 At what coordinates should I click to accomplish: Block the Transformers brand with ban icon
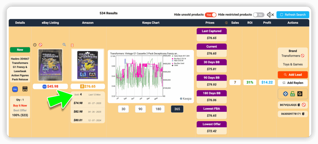click(302, 56)
